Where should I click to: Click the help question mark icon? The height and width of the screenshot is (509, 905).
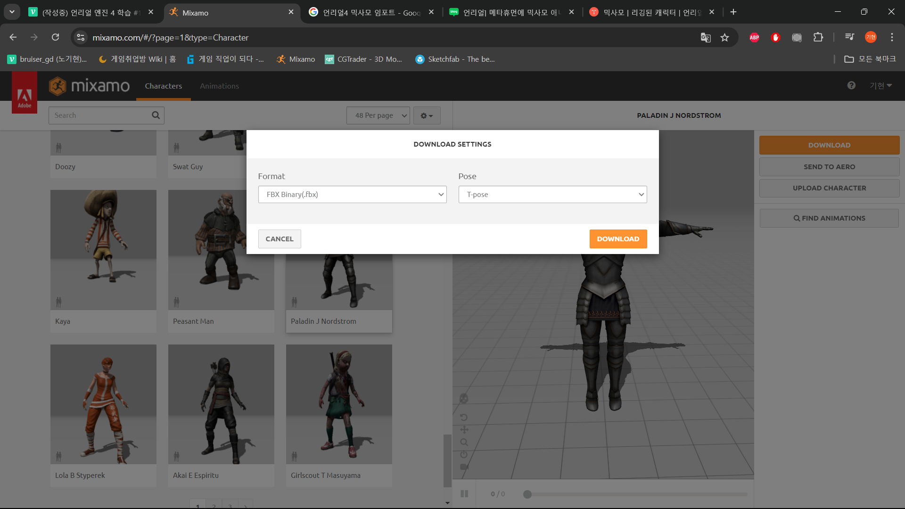pyautogui.click(x=851, y=85)
